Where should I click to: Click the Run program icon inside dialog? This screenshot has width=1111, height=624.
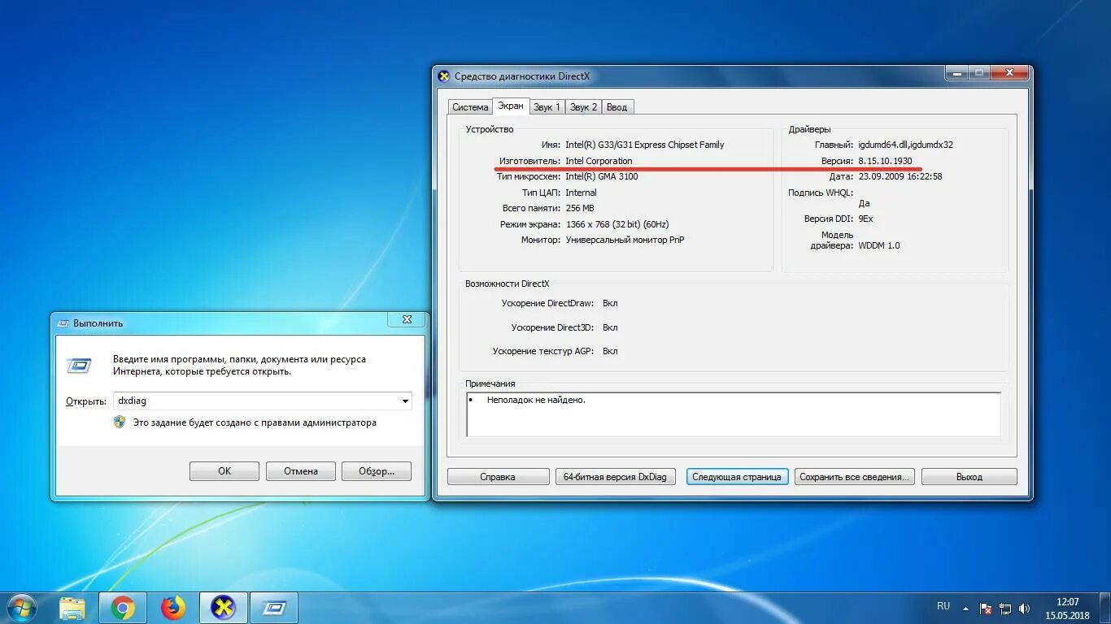coord(79,366)
